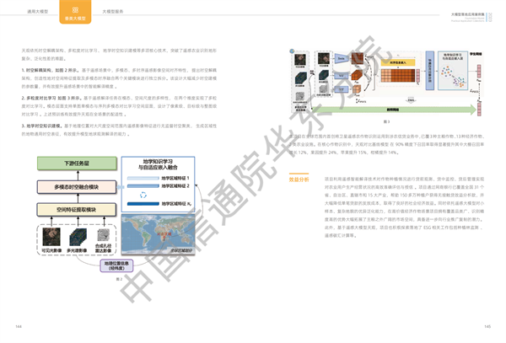The image size is (506, 343).
Task: Click the light blue bar for 地学区域特征 1
Action: click(x=143, y=178)
